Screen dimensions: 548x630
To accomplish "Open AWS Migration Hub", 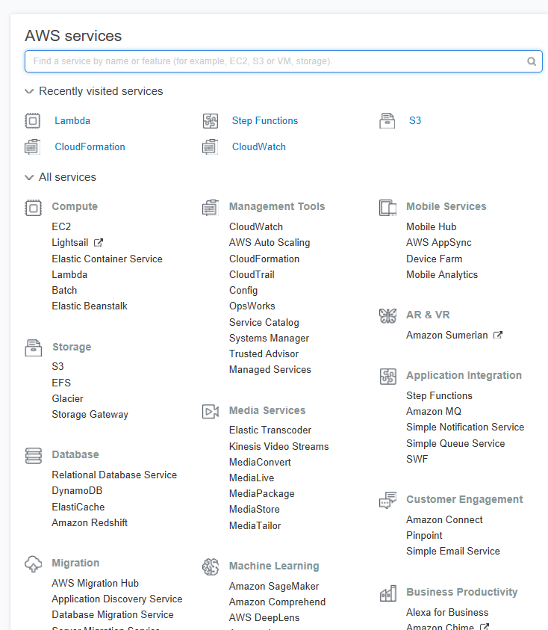I will [95, 583].
